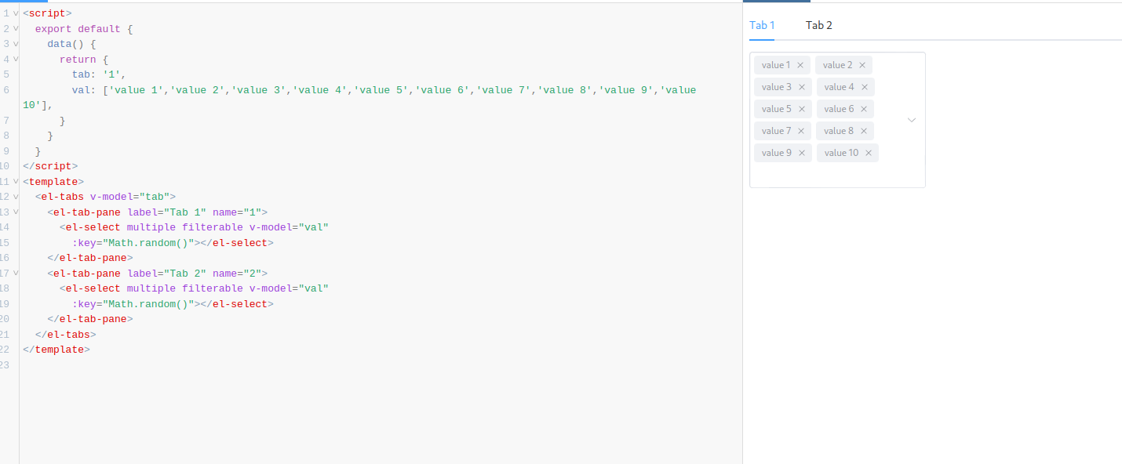This screenshot has width=1122, height=464.
Task: Remove the "value 6" tag
Action: pos(864,109)
